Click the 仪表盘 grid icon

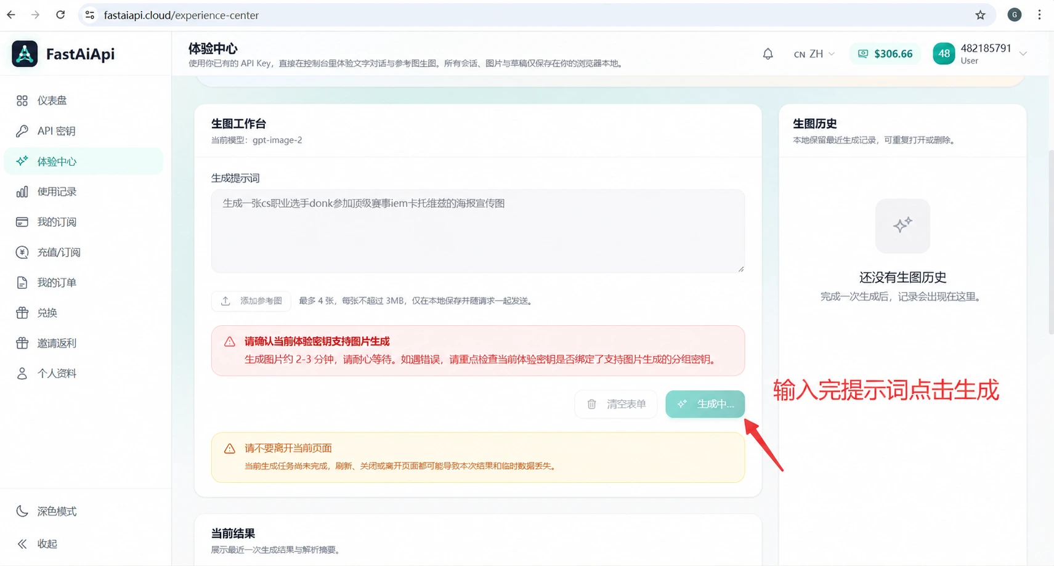(x=22, y=100)
